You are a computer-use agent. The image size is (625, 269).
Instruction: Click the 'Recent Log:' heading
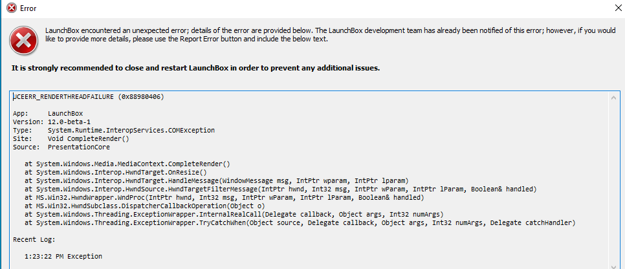pyautogui.click(x=34, y=240)
